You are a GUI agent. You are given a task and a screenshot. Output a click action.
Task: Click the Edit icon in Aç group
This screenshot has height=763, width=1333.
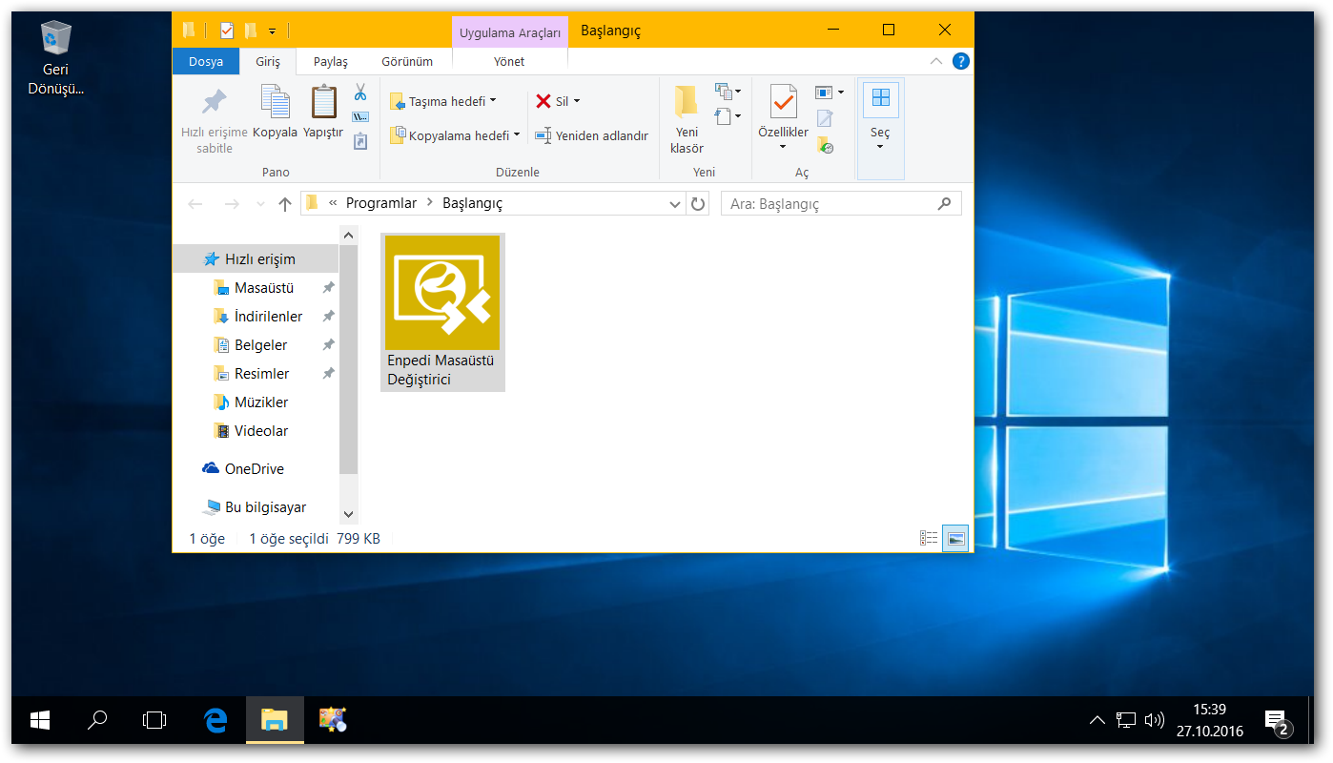tap(825, 118)
